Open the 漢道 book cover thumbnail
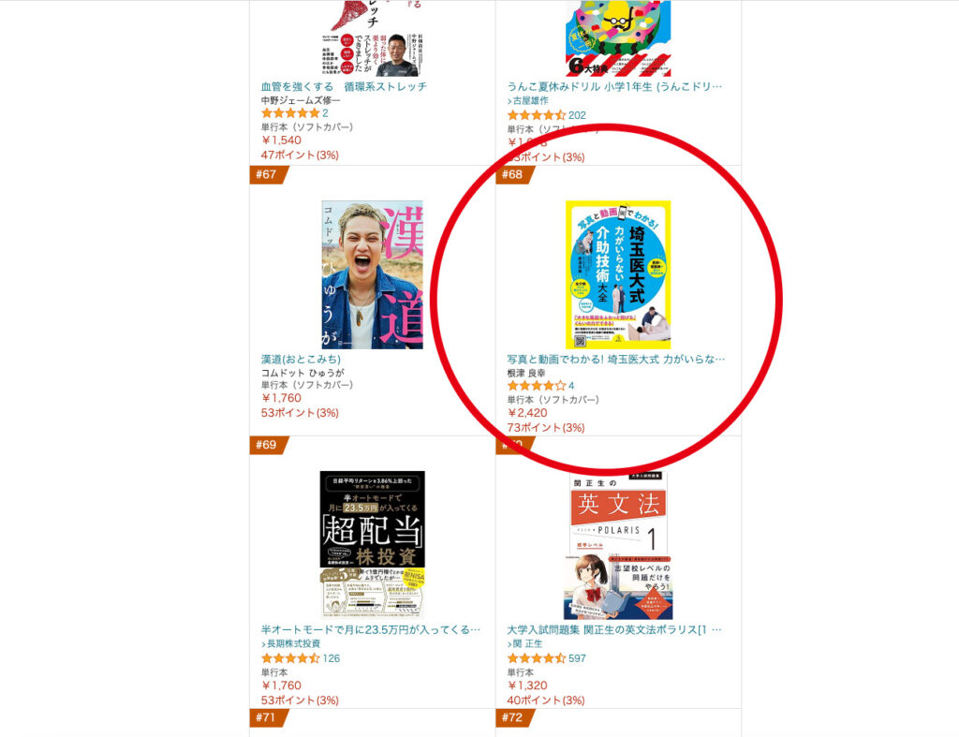The height and width of the screenshot is (737, 959). pyautogui.click(x=373, y=274)
